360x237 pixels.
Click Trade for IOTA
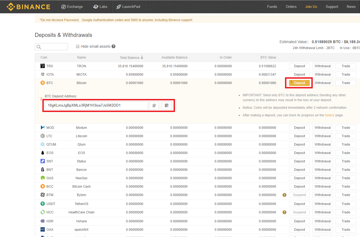pyautogui.click(x=346, y=75)
